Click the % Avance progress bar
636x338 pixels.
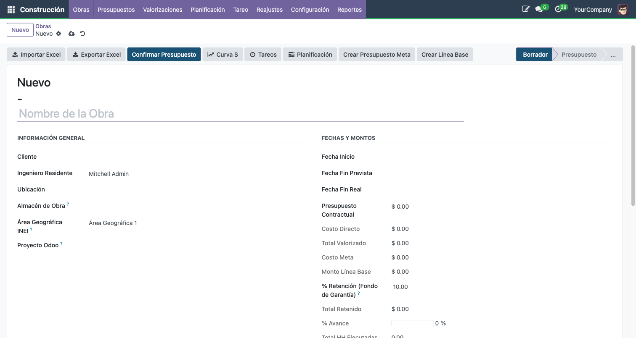tap(412, 323)
